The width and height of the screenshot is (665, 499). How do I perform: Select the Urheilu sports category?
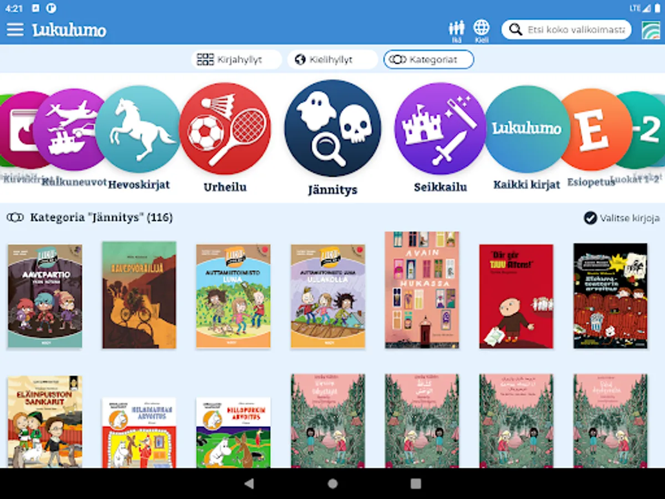[x=225, y=129]
